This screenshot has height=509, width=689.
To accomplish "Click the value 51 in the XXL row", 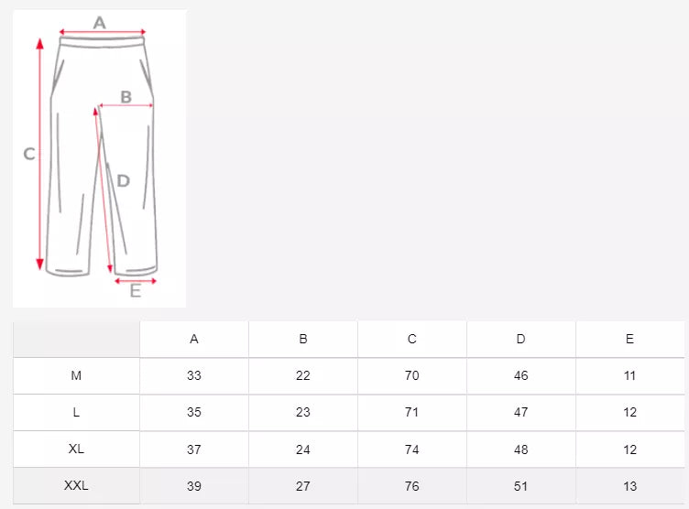I will (x=521, y=486).
